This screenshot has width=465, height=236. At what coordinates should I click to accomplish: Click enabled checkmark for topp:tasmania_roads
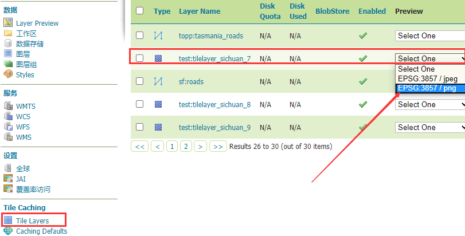(363, 36)
